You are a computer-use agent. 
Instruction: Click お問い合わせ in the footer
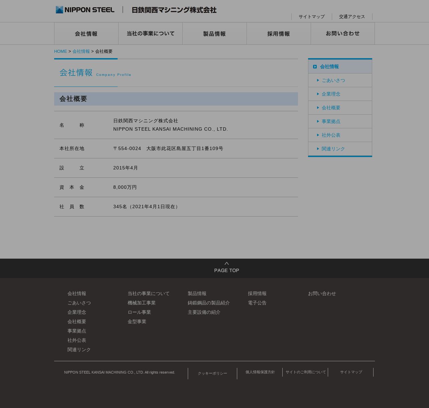[322, 293]
